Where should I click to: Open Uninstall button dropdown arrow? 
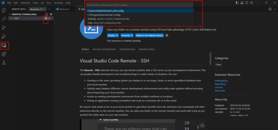[132, 35]
